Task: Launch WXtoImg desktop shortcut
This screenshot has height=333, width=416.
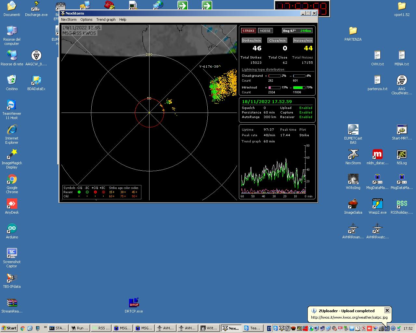Action: point(353,182)
